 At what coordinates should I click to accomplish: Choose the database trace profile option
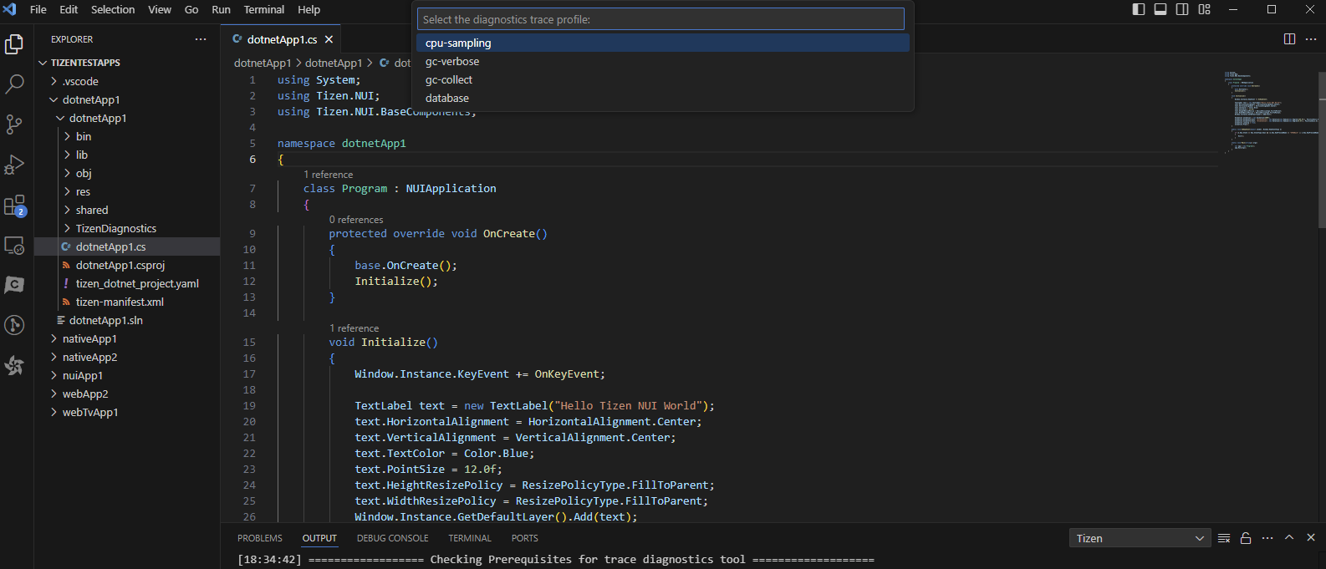(x=447, y=98)
